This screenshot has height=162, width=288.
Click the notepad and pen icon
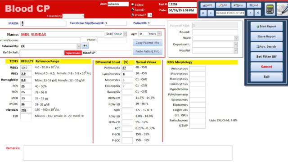(283, 9)
